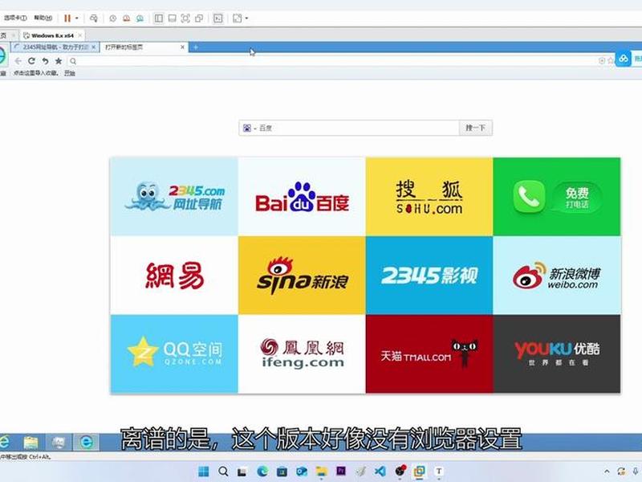
Task: Click the revert snapshot icon in VMware toolbar
Action: click(127, 18)
